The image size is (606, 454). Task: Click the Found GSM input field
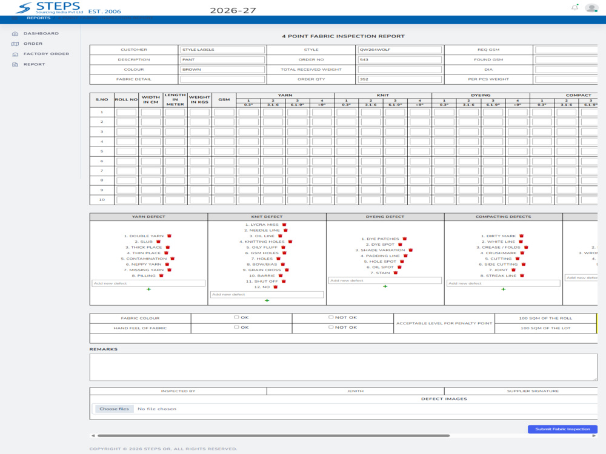(x=566, y=60)
